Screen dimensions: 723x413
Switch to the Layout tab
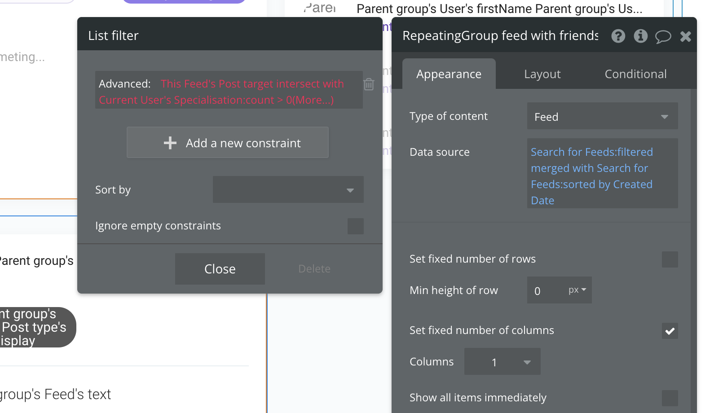[x=542, y=74]
